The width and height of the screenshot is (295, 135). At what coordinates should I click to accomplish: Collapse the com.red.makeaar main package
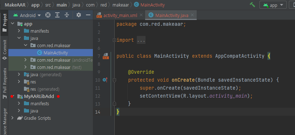[26, 45]
